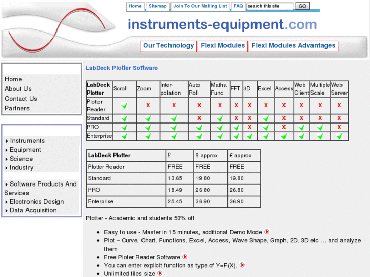The height and width of the screenshot is (277, 370).
Task: Click the red play icon after Free Ploter Reader Software
Action: (x=185, y=257)
